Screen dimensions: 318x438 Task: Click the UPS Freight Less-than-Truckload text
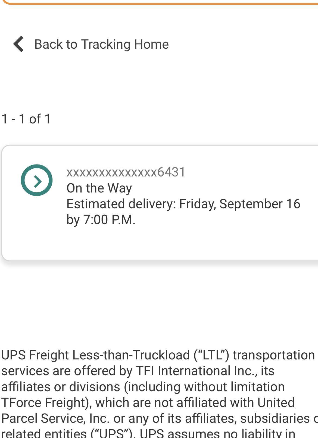point(96,355)
